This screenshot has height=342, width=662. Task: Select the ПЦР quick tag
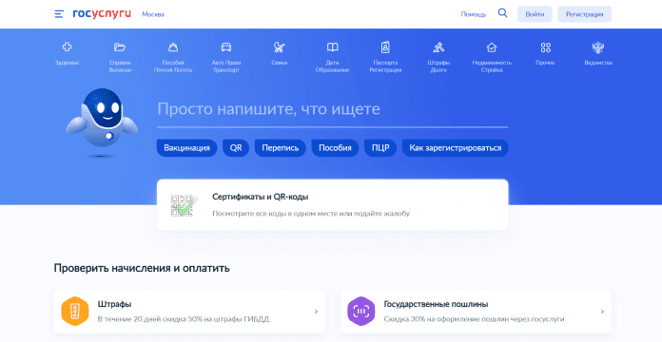click(380, 148)
